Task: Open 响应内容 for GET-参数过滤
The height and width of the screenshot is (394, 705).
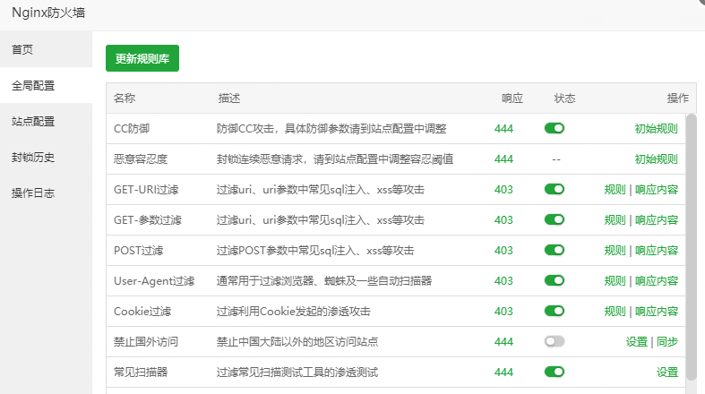Action: [x=657, y=220]
